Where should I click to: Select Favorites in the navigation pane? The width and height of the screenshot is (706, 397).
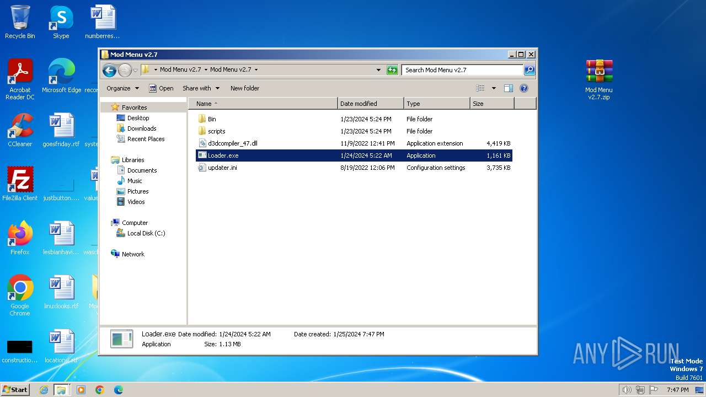point(134,108)
